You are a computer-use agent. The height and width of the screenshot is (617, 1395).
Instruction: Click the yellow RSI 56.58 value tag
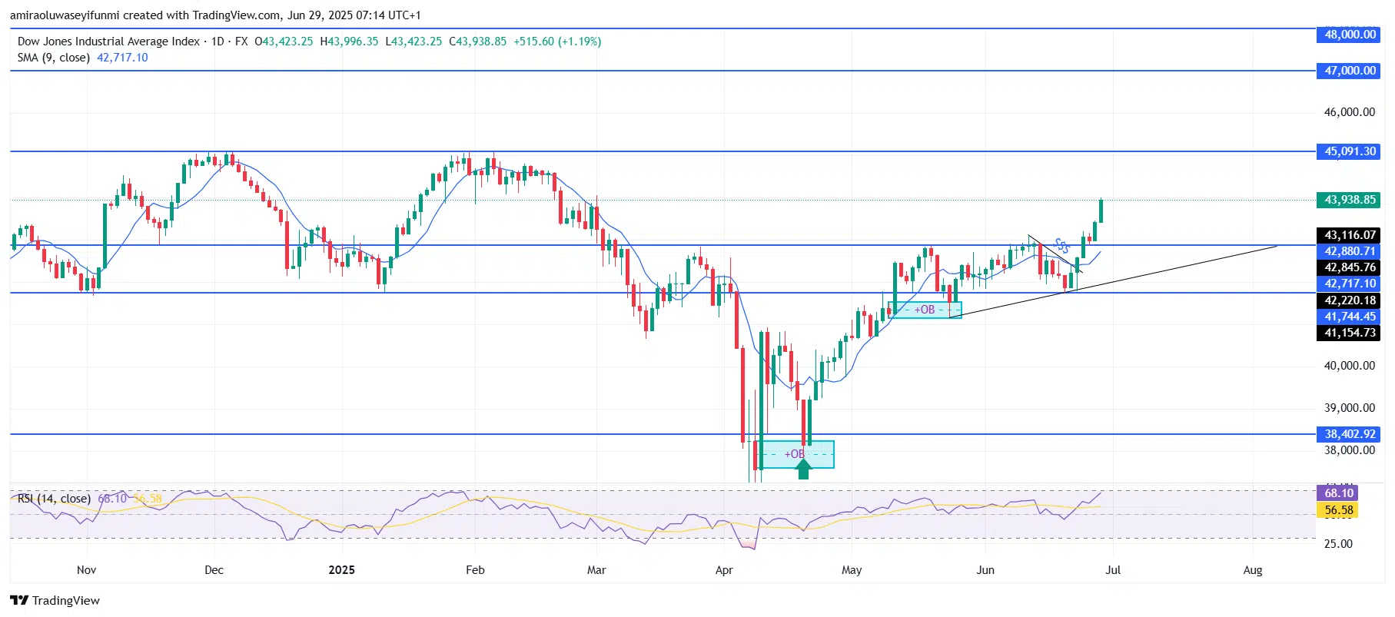(x=1337, y=510)
